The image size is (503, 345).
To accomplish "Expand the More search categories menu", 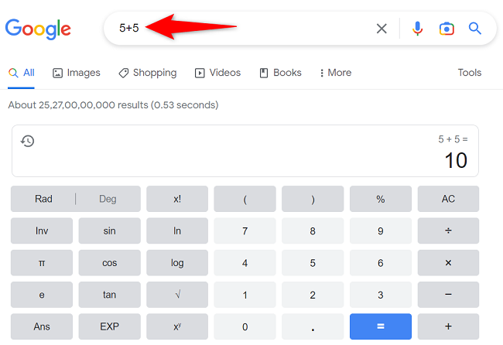I will click(335, 73).
